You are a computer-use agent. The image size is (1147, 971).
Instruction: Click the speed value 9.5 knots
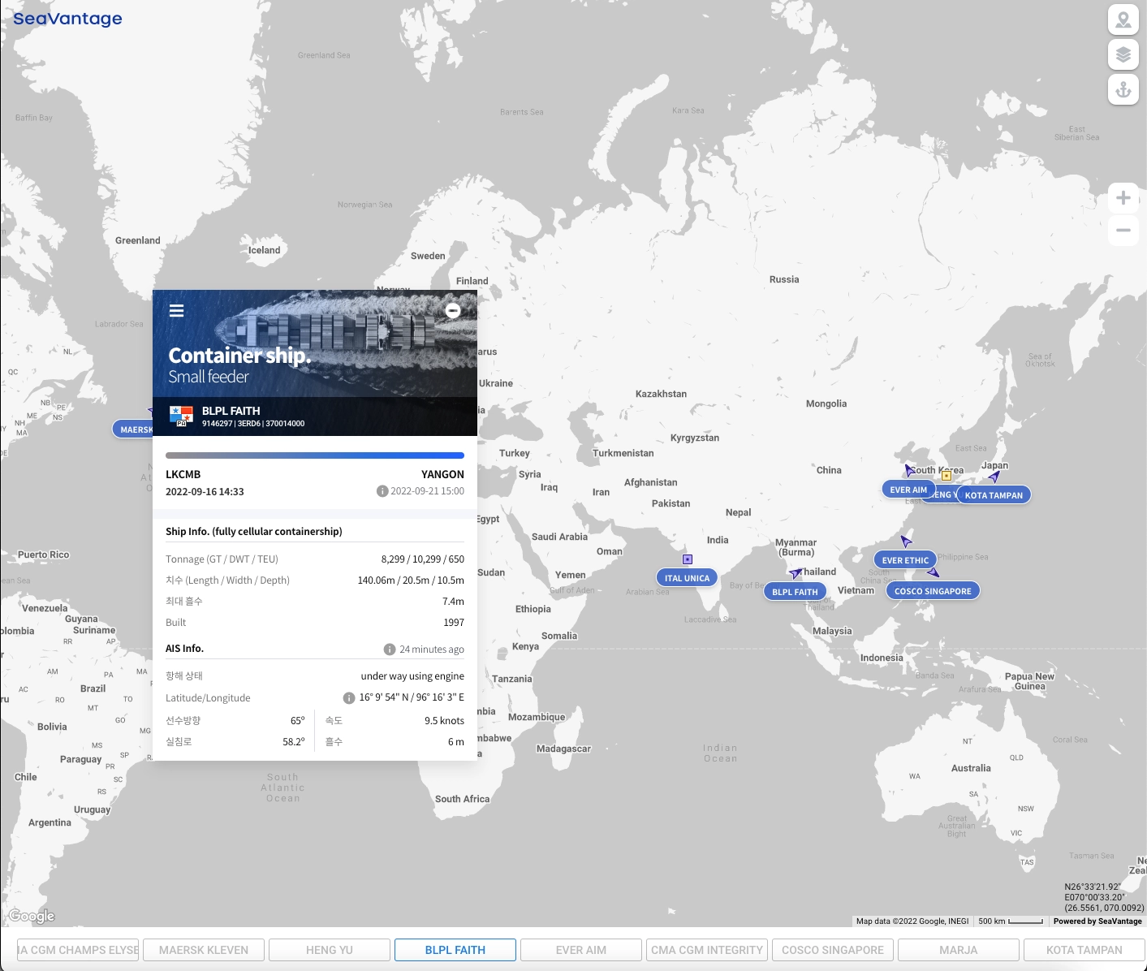pyautogui.click(x=444, y=721)
